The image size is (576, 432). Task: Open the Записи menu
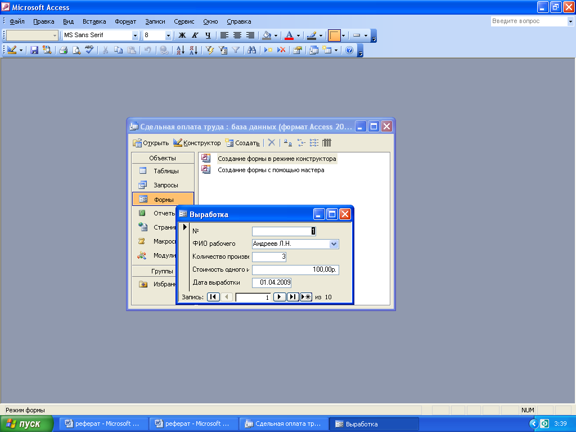coord(155,21)
